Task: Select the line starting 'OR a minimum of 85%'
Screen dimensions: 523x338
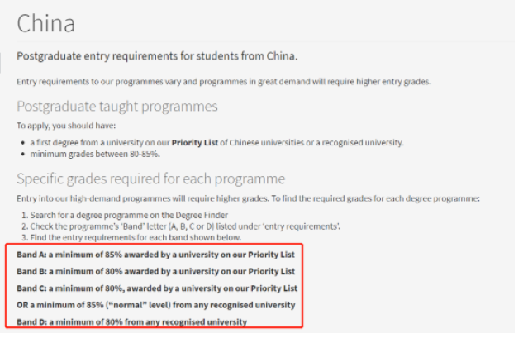Action: point(156,305)
